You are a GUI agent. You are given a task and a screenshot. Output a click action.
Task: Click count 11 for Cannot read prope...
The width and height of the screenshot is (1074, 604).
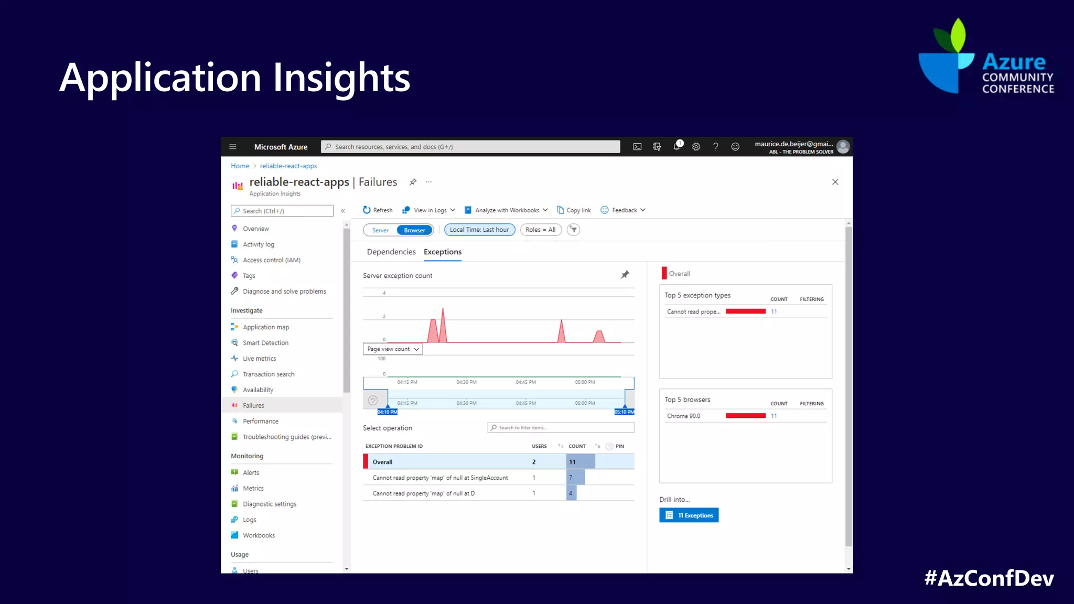click(774, 311)
